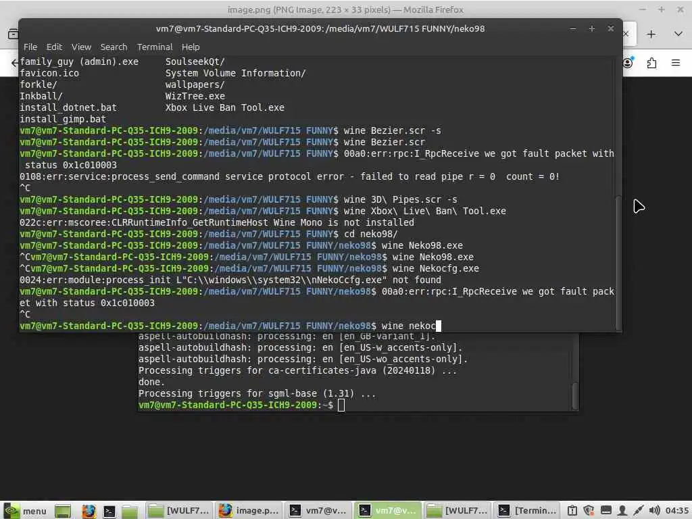Click the 04:35 panel clock

[677, 511]
